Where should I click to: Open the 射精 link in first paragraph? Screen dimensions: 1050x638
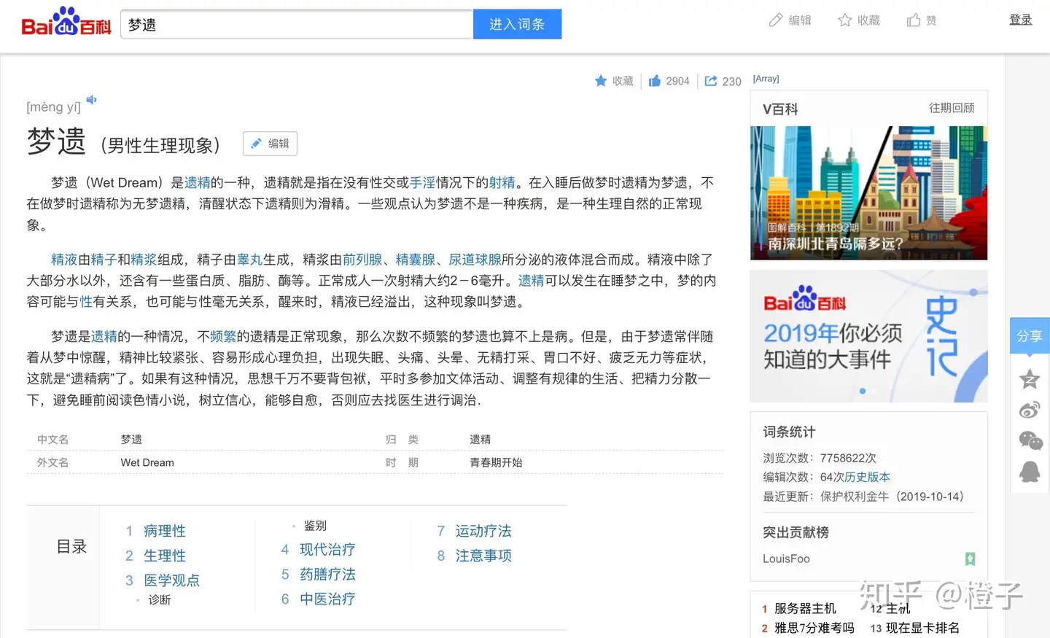(x=502, y=182)
